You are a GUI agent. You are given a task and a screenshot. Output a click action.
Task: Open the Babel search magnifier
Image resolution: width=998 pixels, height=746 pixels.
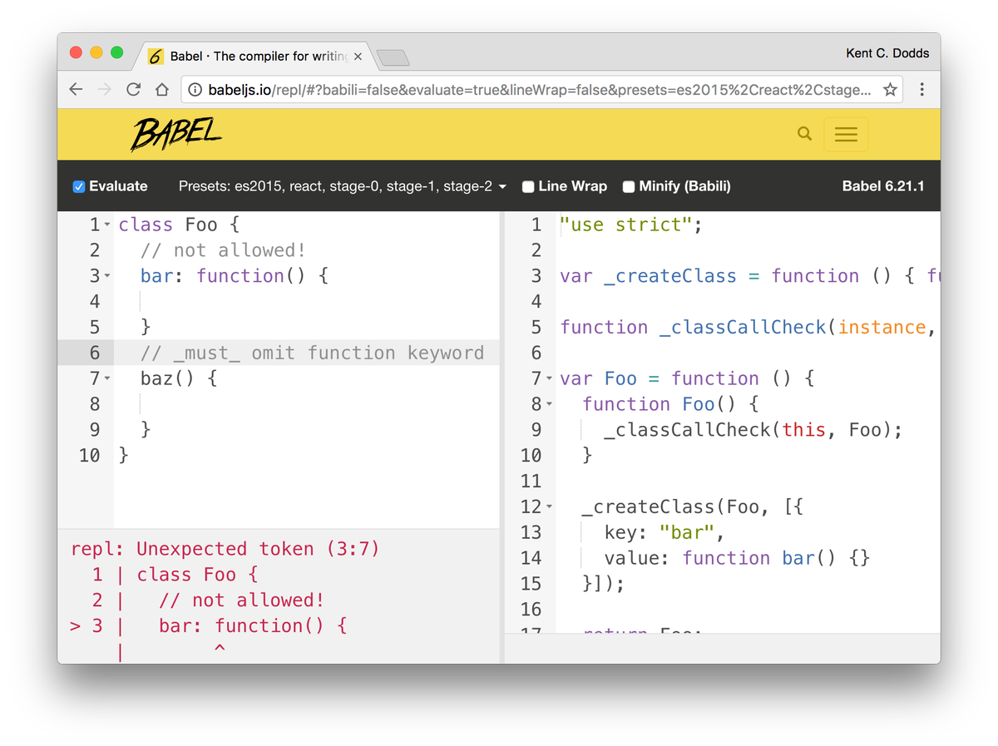[x=804, y=134]
